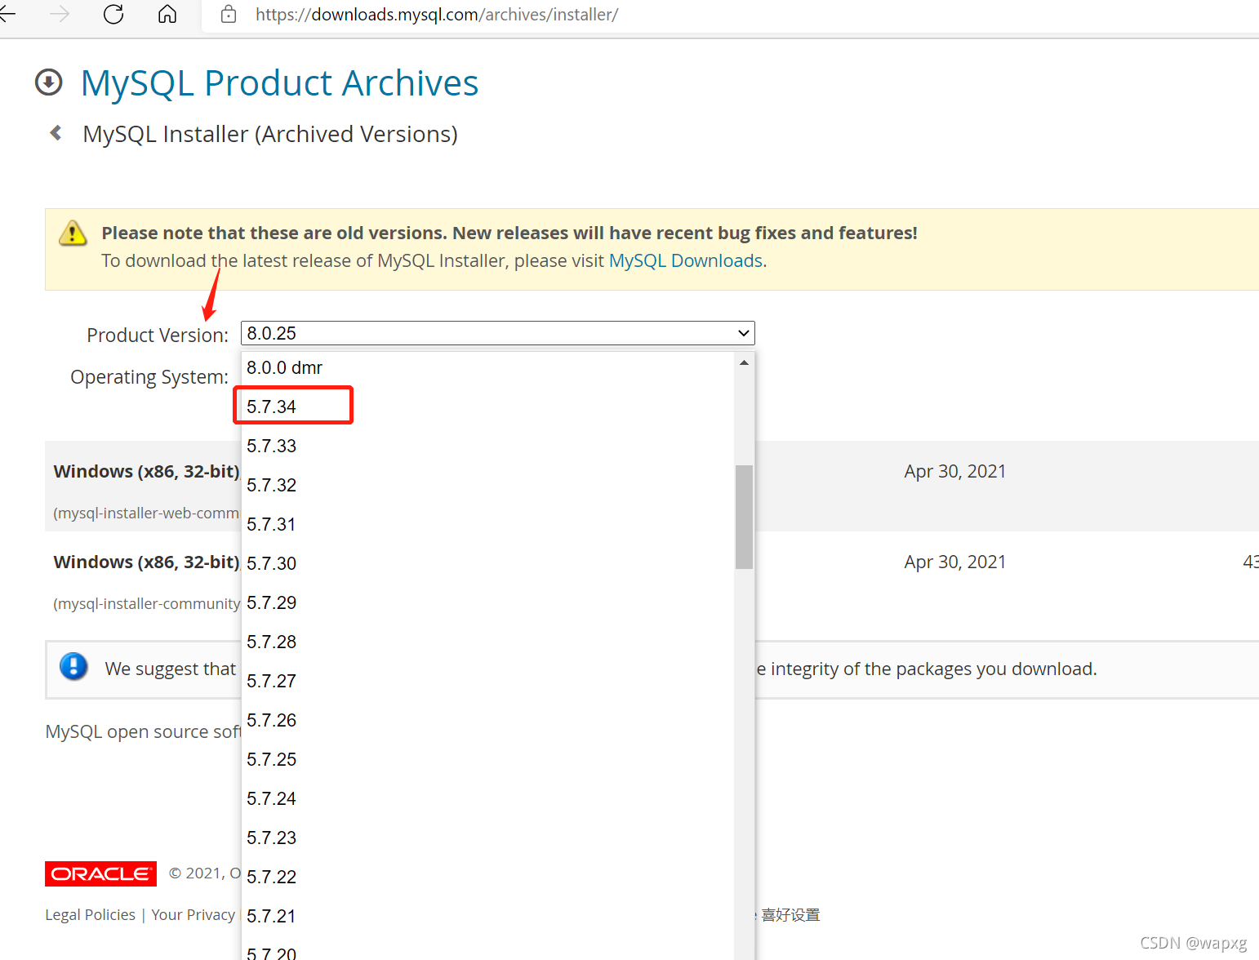
Task: Choose version 5.7.33
Action: [x=488, y=446]
